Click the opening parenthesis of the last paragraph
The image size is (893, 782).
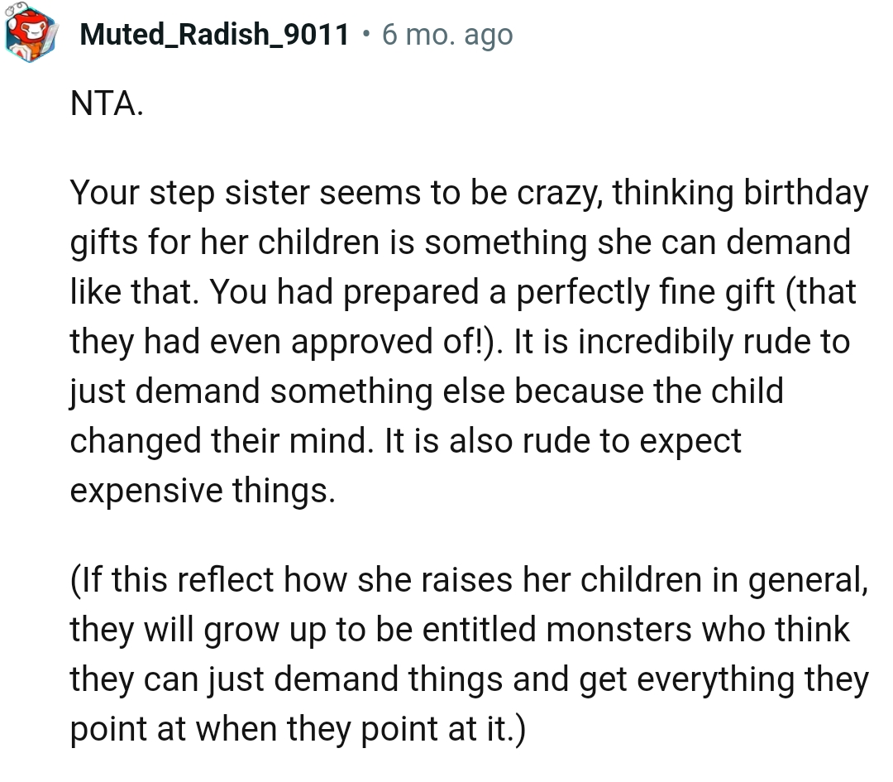click(77, 579)
